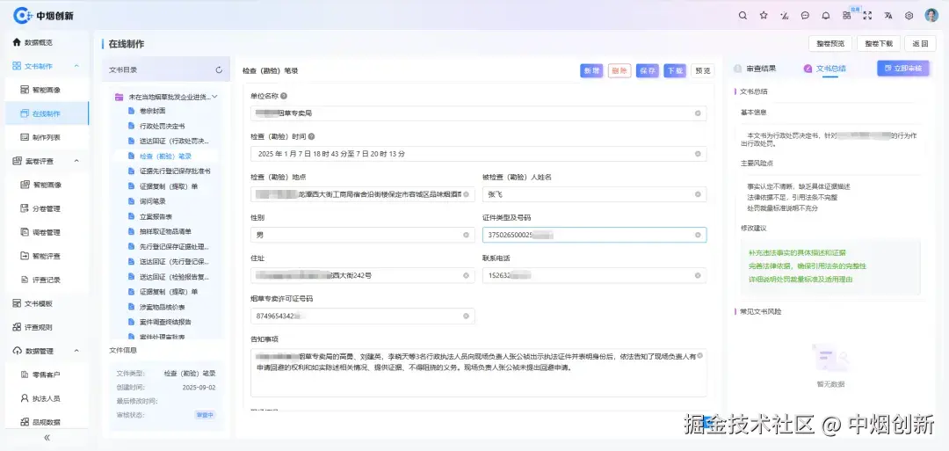Refresh the 文书目录 list
The width and height of the screenshot is (949, 451).
point(219,69)
